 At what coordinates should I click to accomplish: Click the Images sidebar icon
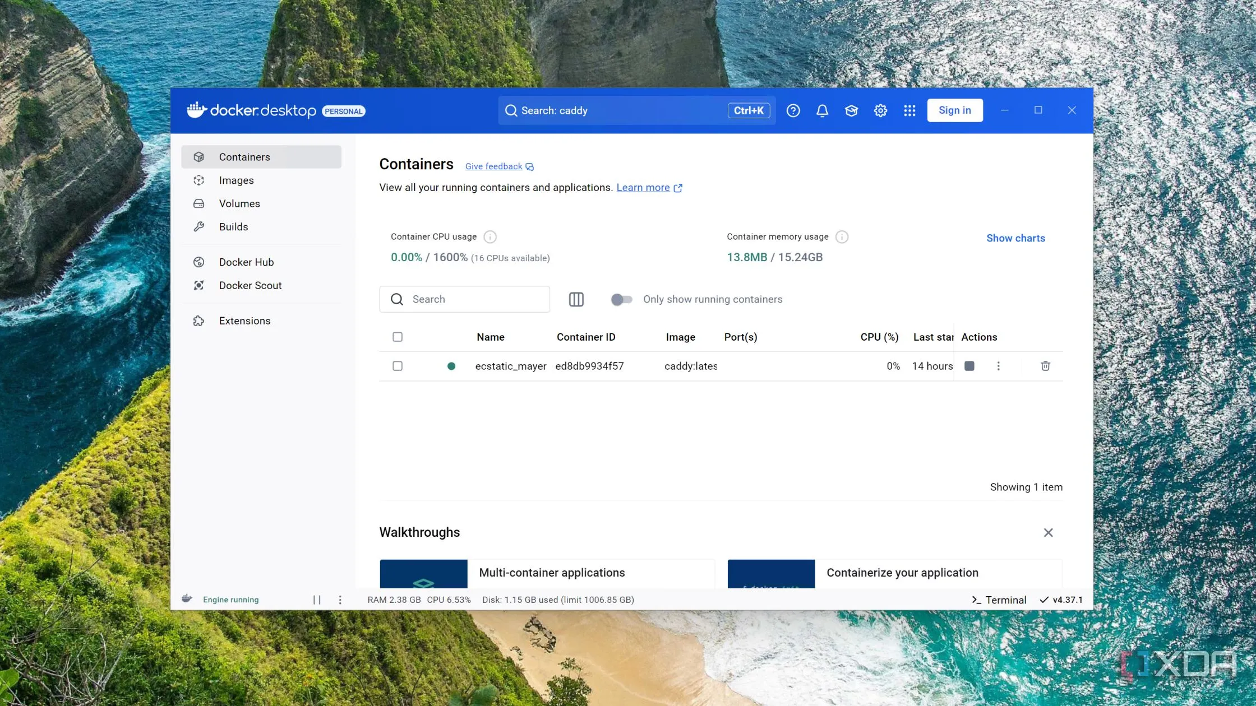[x=198, y=180]
